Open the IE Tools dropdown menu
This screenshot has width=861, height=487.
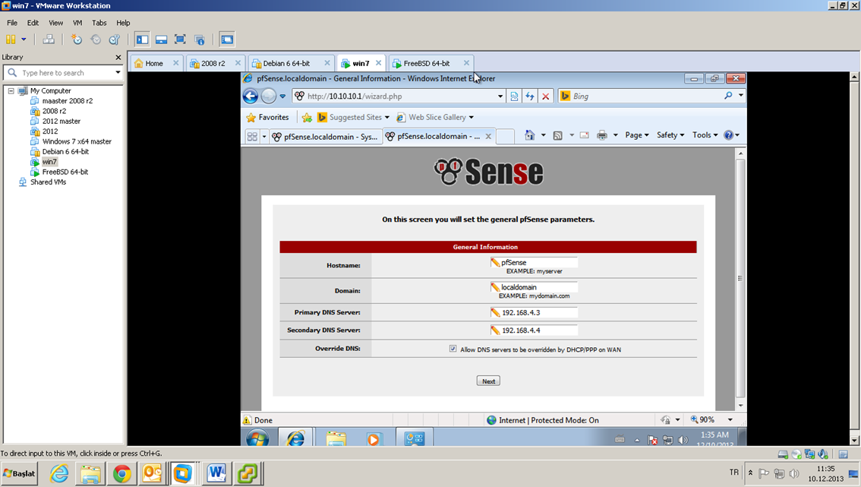tap(705, 135)
